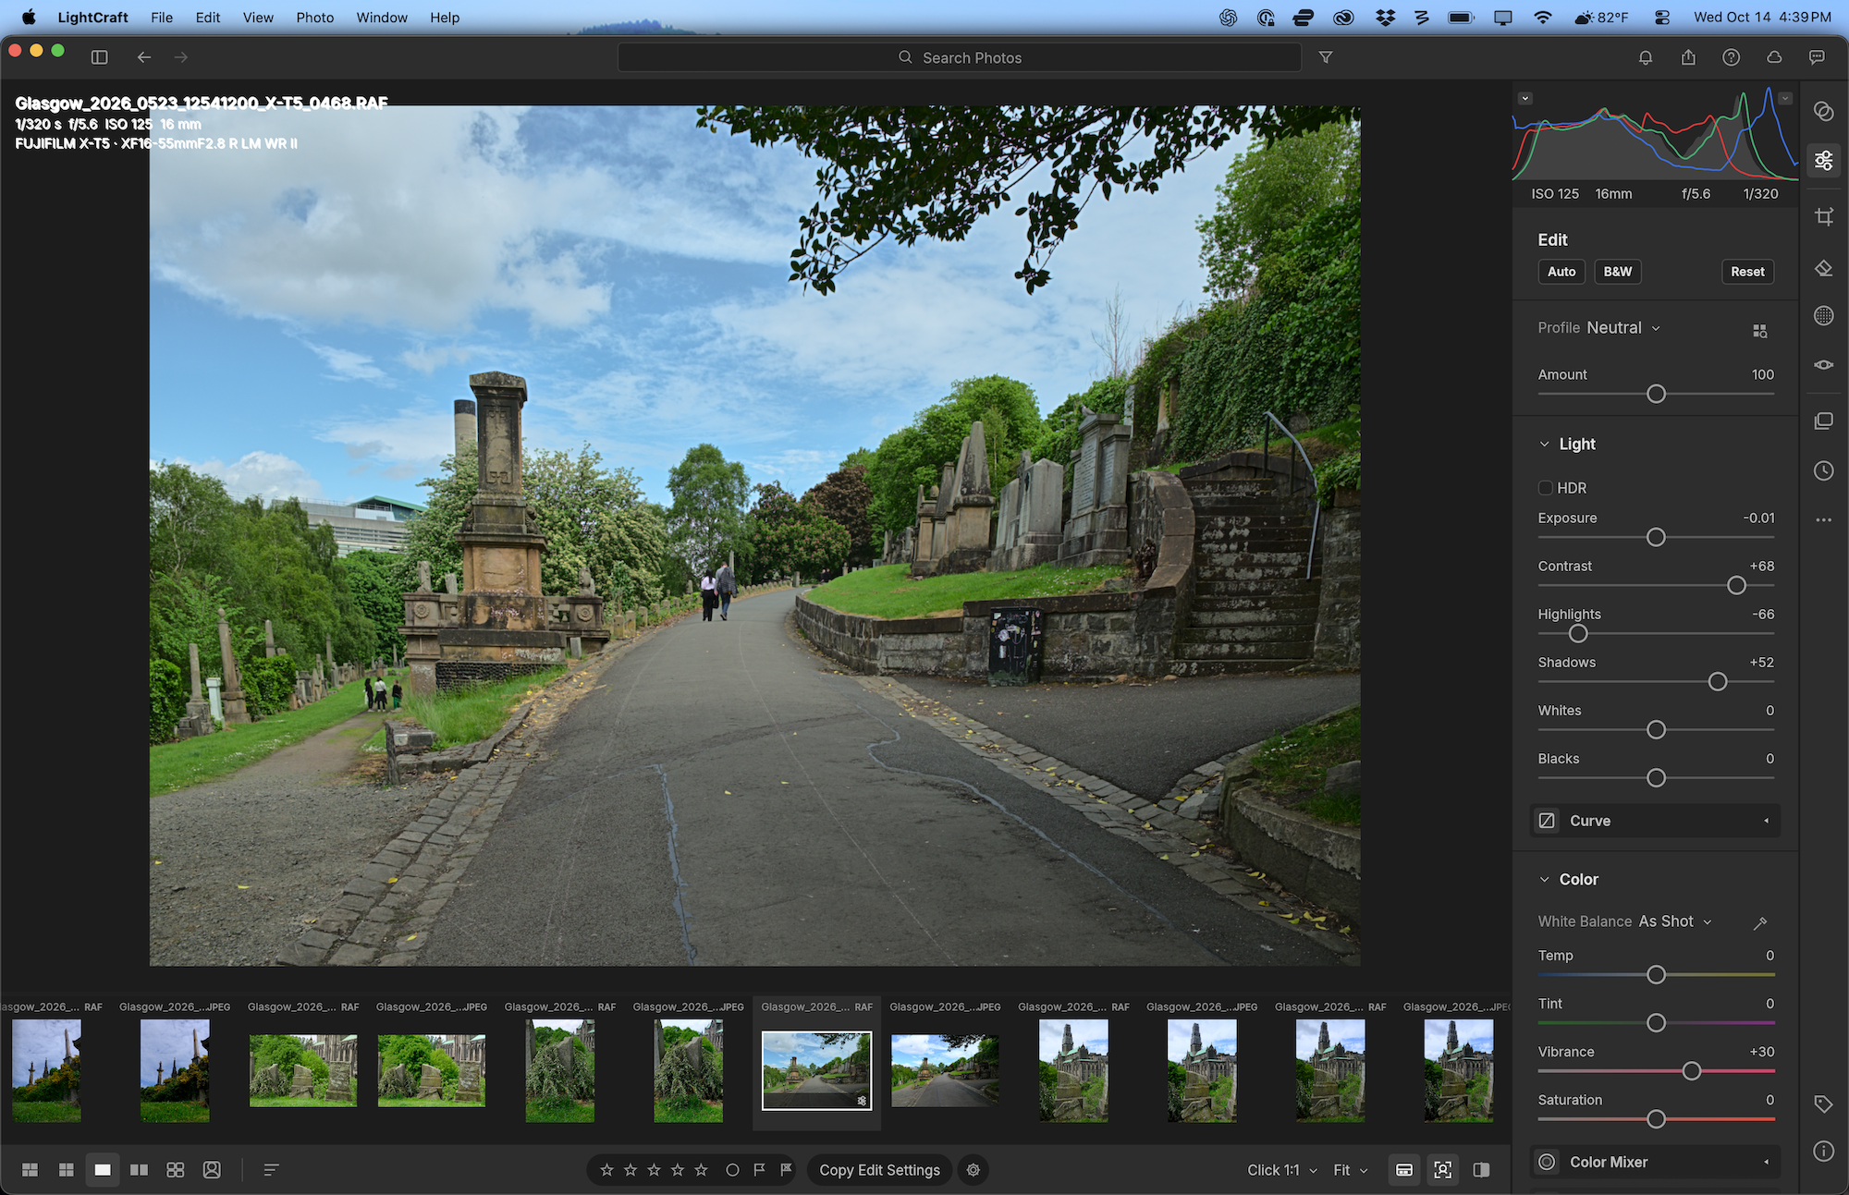Image resolution: width=1849 pixels, height=1195 pixels.
Task: Click the Auto edit button
Action: click(1561, 272)
